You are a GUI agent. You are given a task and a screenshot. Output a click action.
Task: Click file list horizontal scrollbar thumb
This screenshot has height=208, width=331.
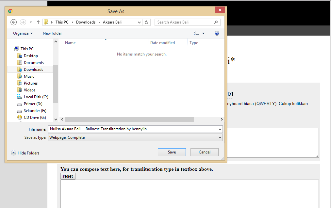pos(129,120)
